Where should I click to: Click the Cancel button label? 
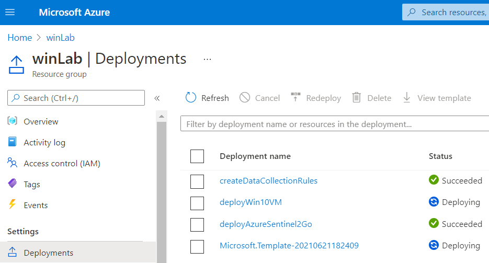[267, 98]
